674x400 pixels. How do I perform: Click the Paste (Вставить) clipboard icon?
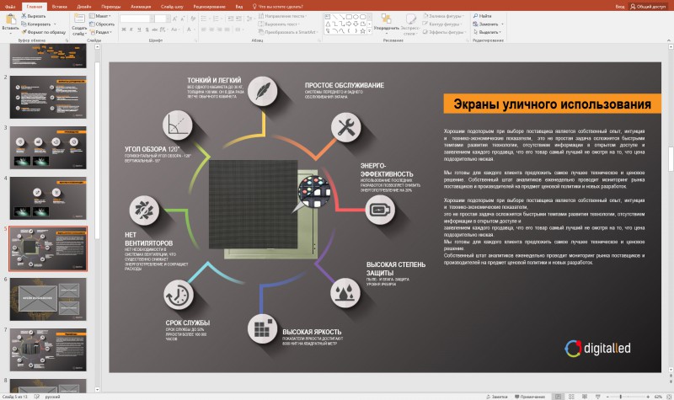tap(10, 19)
